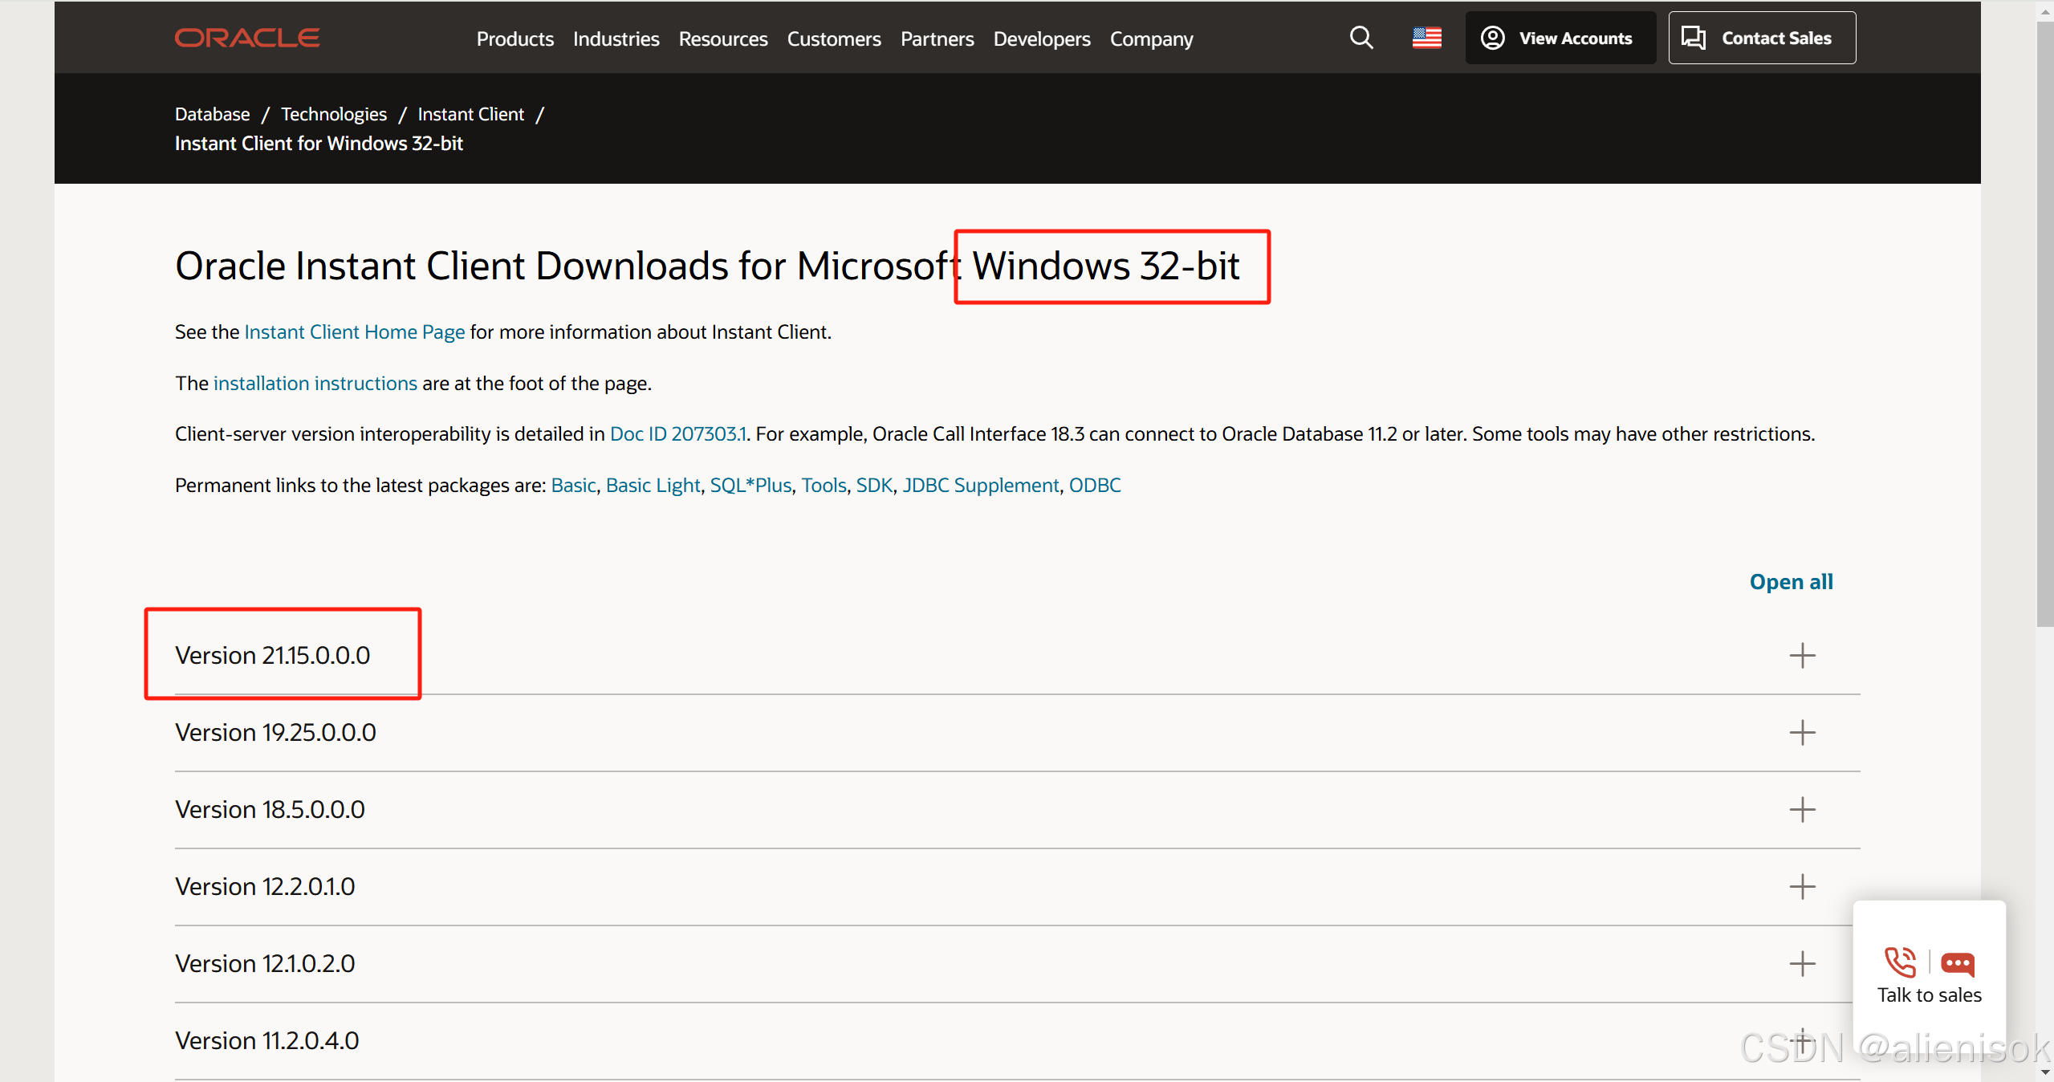Expand Version 19.25.0.0.0
2054x1082 pixels.
tap(1803, 731)
